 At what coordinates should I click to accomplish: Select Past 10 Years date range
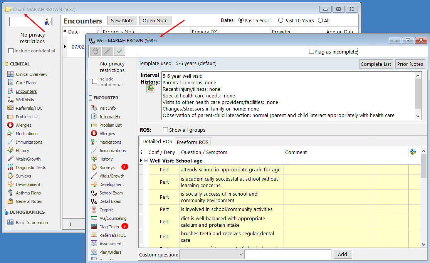tap(281, 20)
